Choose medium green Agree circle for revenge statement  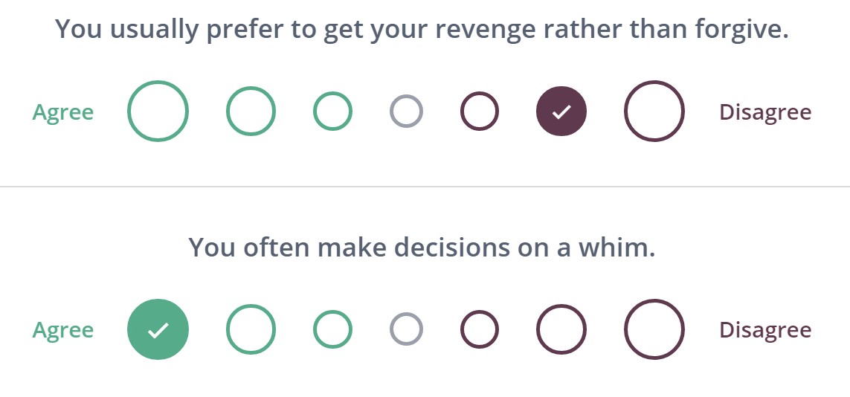tap(251, 112)
